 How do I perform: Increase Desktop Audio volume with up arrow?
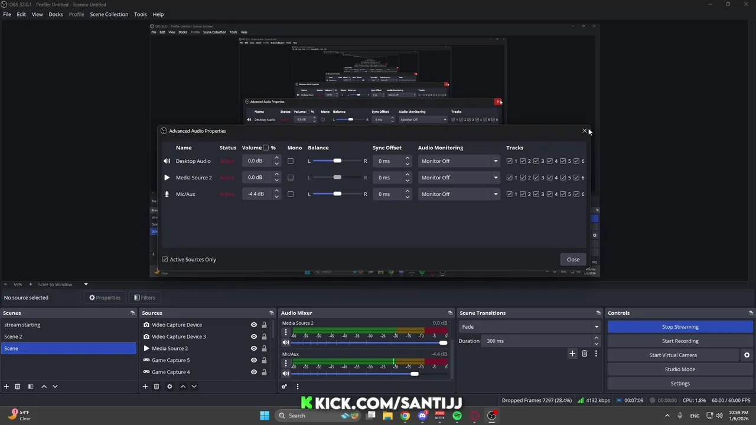tap(276, 158)
